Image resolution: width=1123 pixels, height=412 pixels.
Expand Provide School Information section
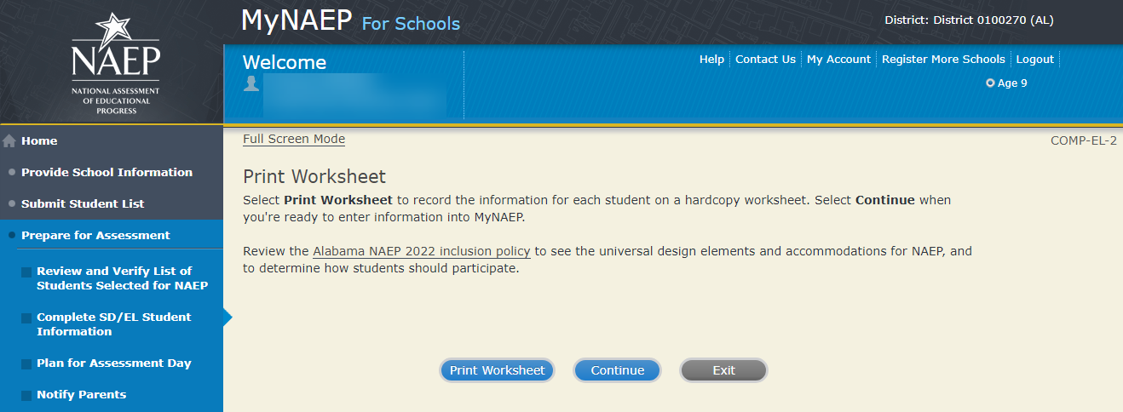tap(107, 173)
